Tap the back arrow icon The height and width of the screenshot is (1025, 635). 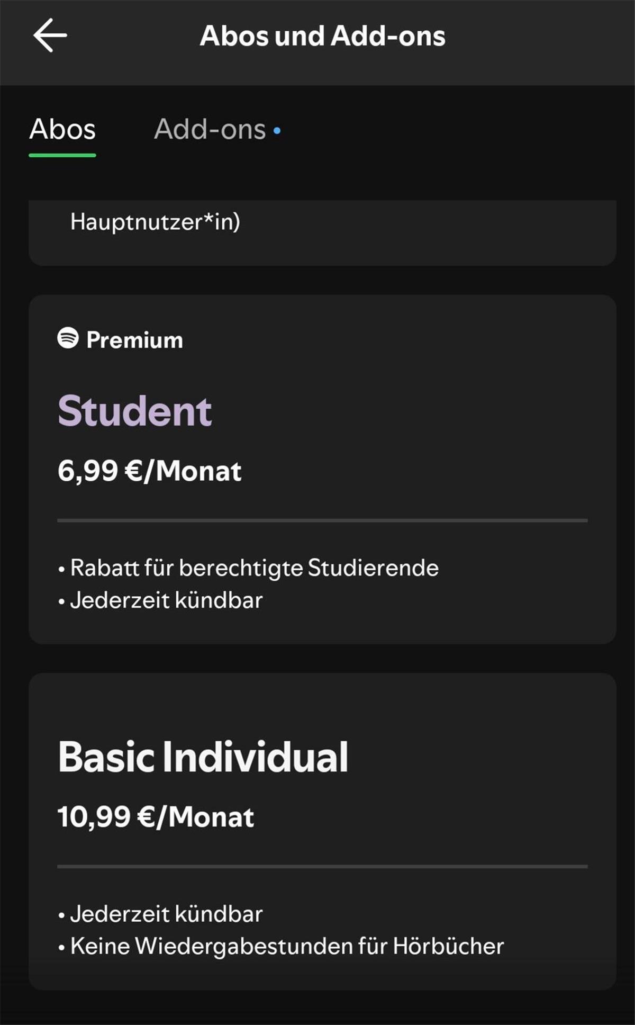click(50, 35)
